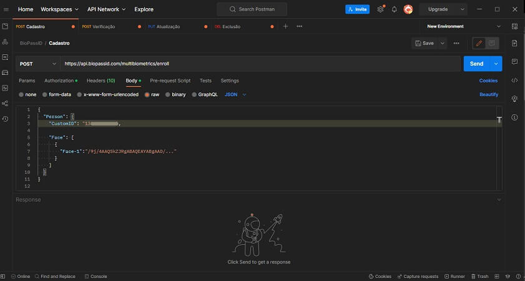This screenshot has height=281, width=525.
Task: Open notifications bell icon
Action: [x=395, y=9]
